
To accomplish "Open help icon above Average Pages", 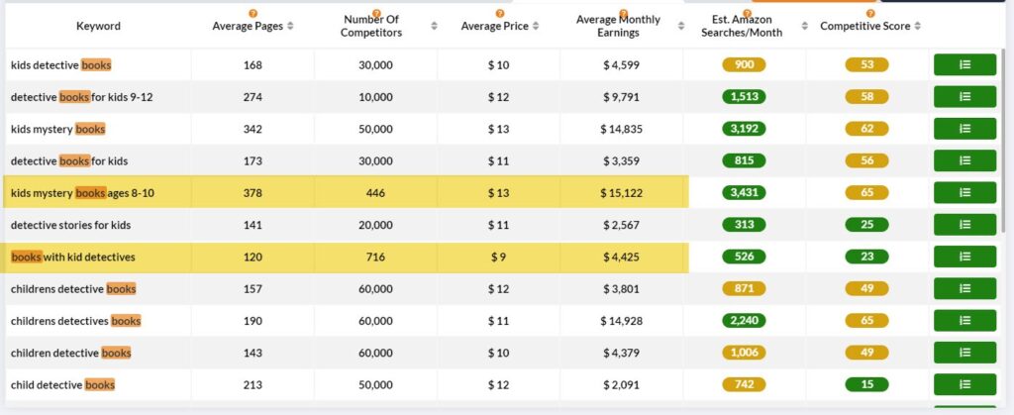I will (x=253, y=14).
